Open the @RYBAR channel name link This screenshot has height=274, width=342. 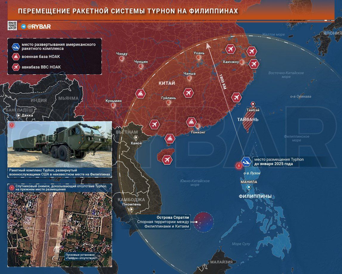[39, 27]
